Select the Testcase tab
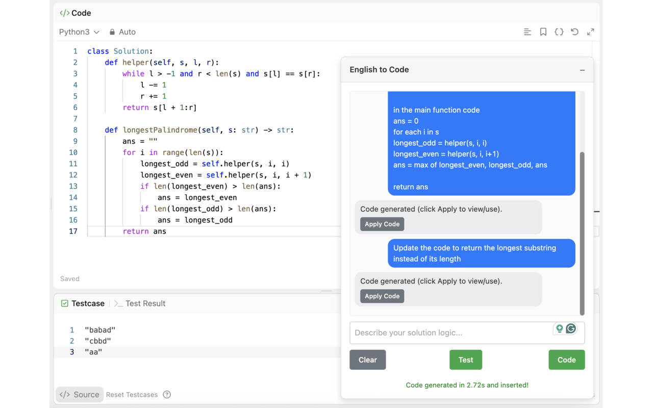 (x=83, y=303)
